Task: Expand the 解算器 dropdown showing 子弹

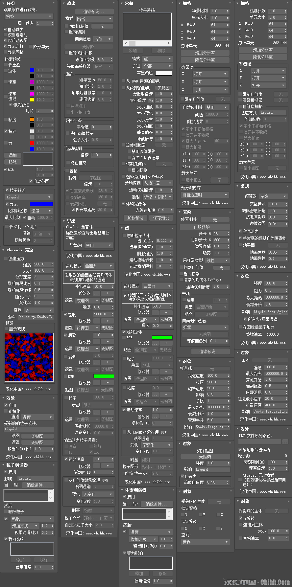Action: pos(273,196)
